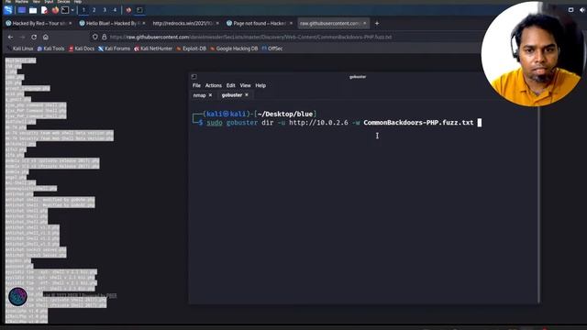
Task: Open OffSec bookmark
Action: coord(272,49)
